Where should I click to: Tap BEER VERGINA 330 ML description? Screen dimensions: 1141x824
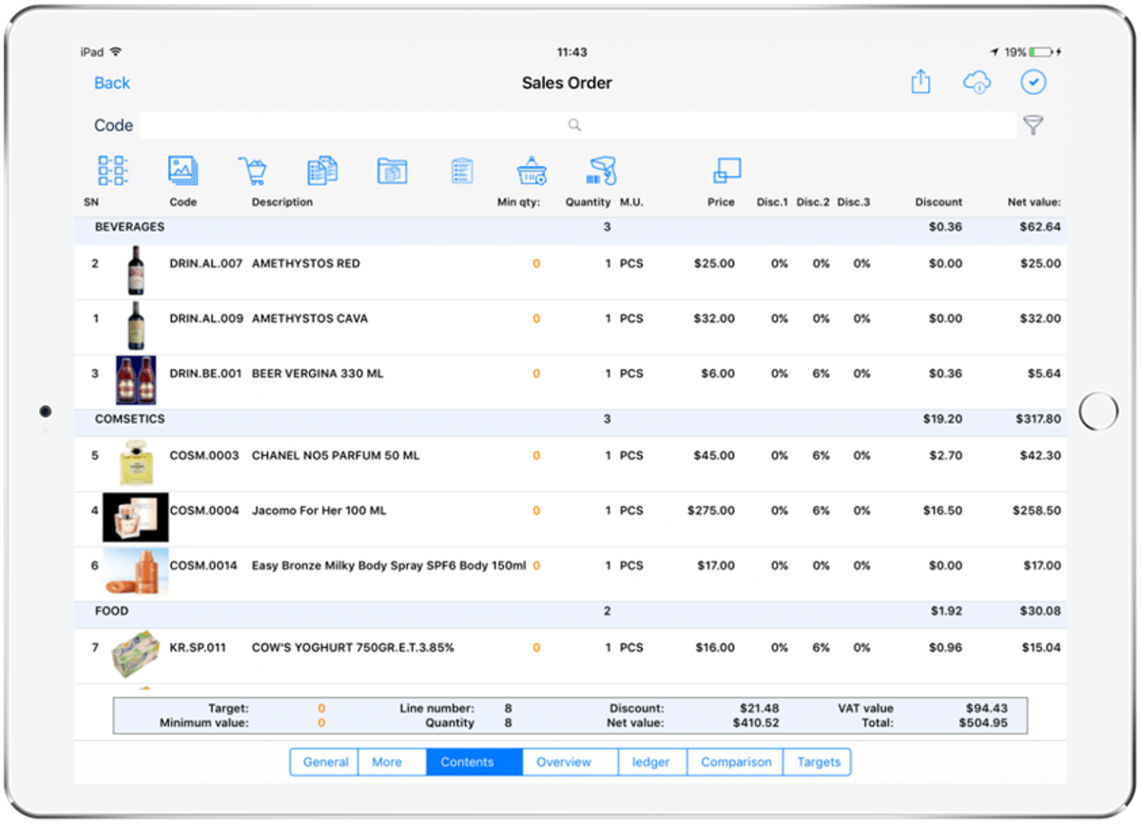[x=318, y=374]
